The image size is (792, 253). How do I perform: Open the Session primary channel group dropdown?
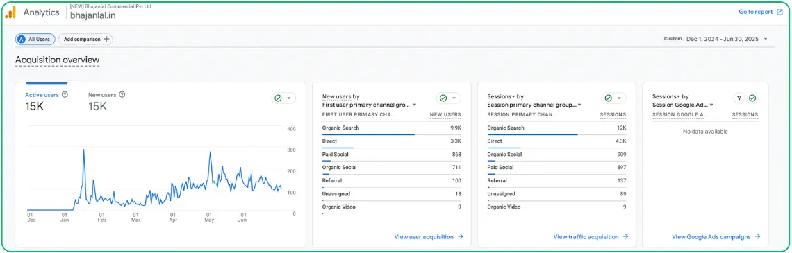[534, 105]
